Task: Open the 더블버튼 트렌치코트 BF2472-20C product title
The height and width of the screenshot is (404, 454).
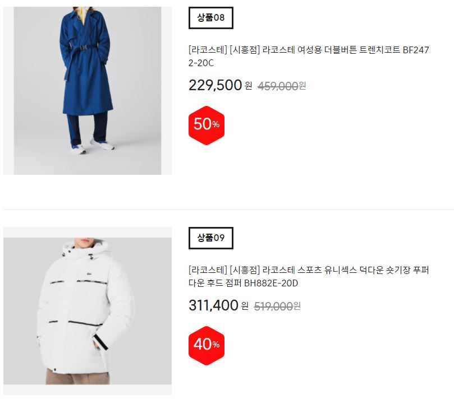Action: (x=309, y=56)
